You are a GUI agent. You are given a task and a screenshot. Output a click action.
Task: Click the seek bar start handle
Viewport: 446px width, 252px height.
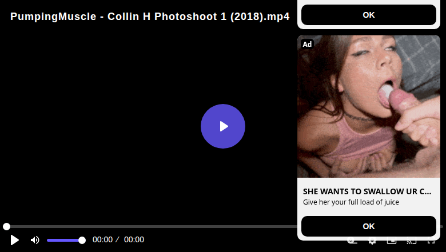pyautogui.click(x=6, y=226)
